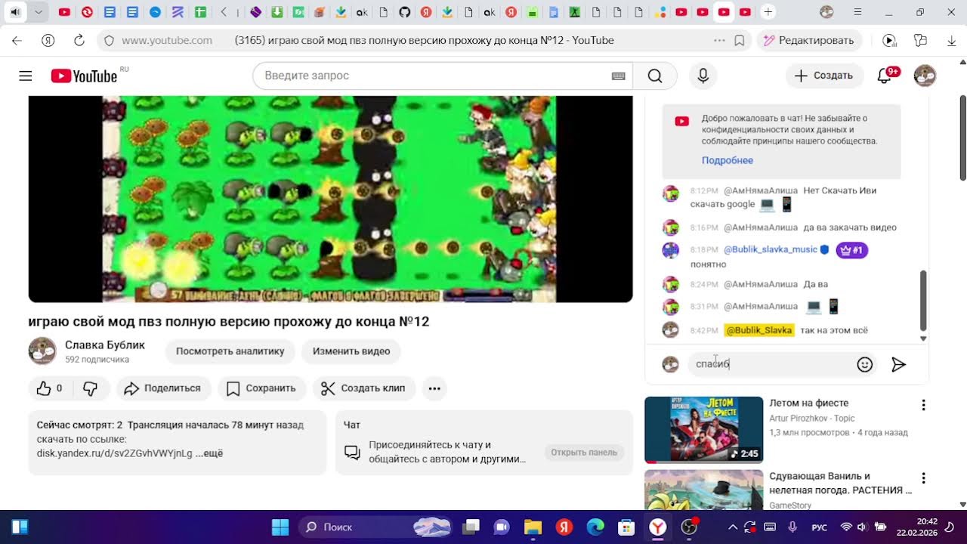Viewport: 967px width, 544px height.
Task: Show hidden system tray icons
Action: click(732, 527)
